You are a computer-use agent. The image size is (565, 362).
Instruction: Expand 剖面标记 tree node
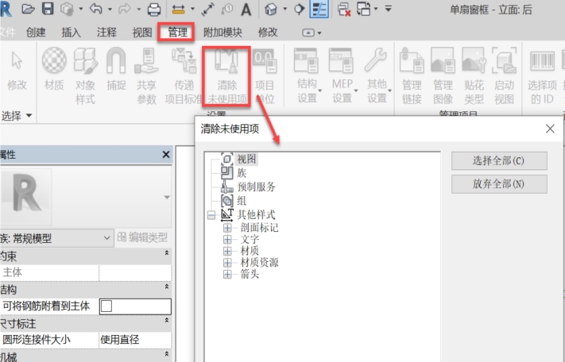click(227, 228)
